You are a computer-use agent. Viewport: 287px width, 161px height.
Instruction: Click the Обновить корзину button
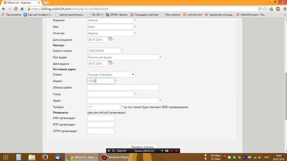142,147
